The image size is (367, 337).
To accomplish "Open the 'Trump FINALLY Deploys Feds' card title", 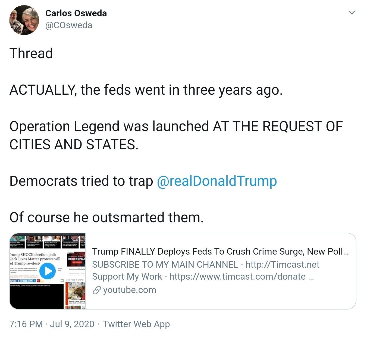I will pyautogui.click(x=220, y=252).
